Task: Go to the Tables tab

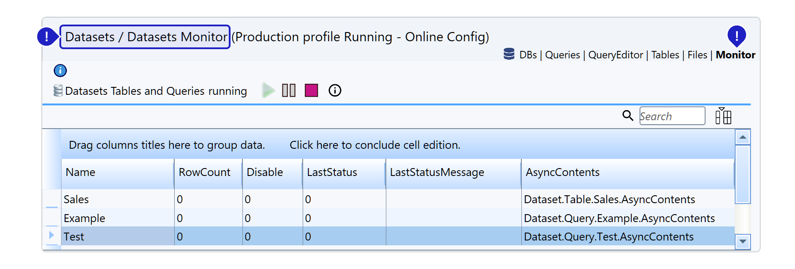Action: coord(665,55)
